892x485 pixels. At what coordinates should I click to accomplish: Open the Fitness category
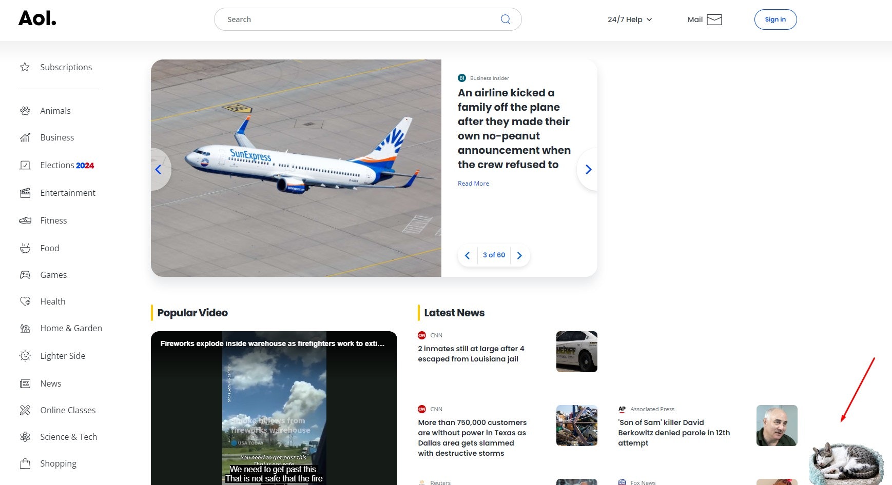pyautogui.click(x=53, y=220)
